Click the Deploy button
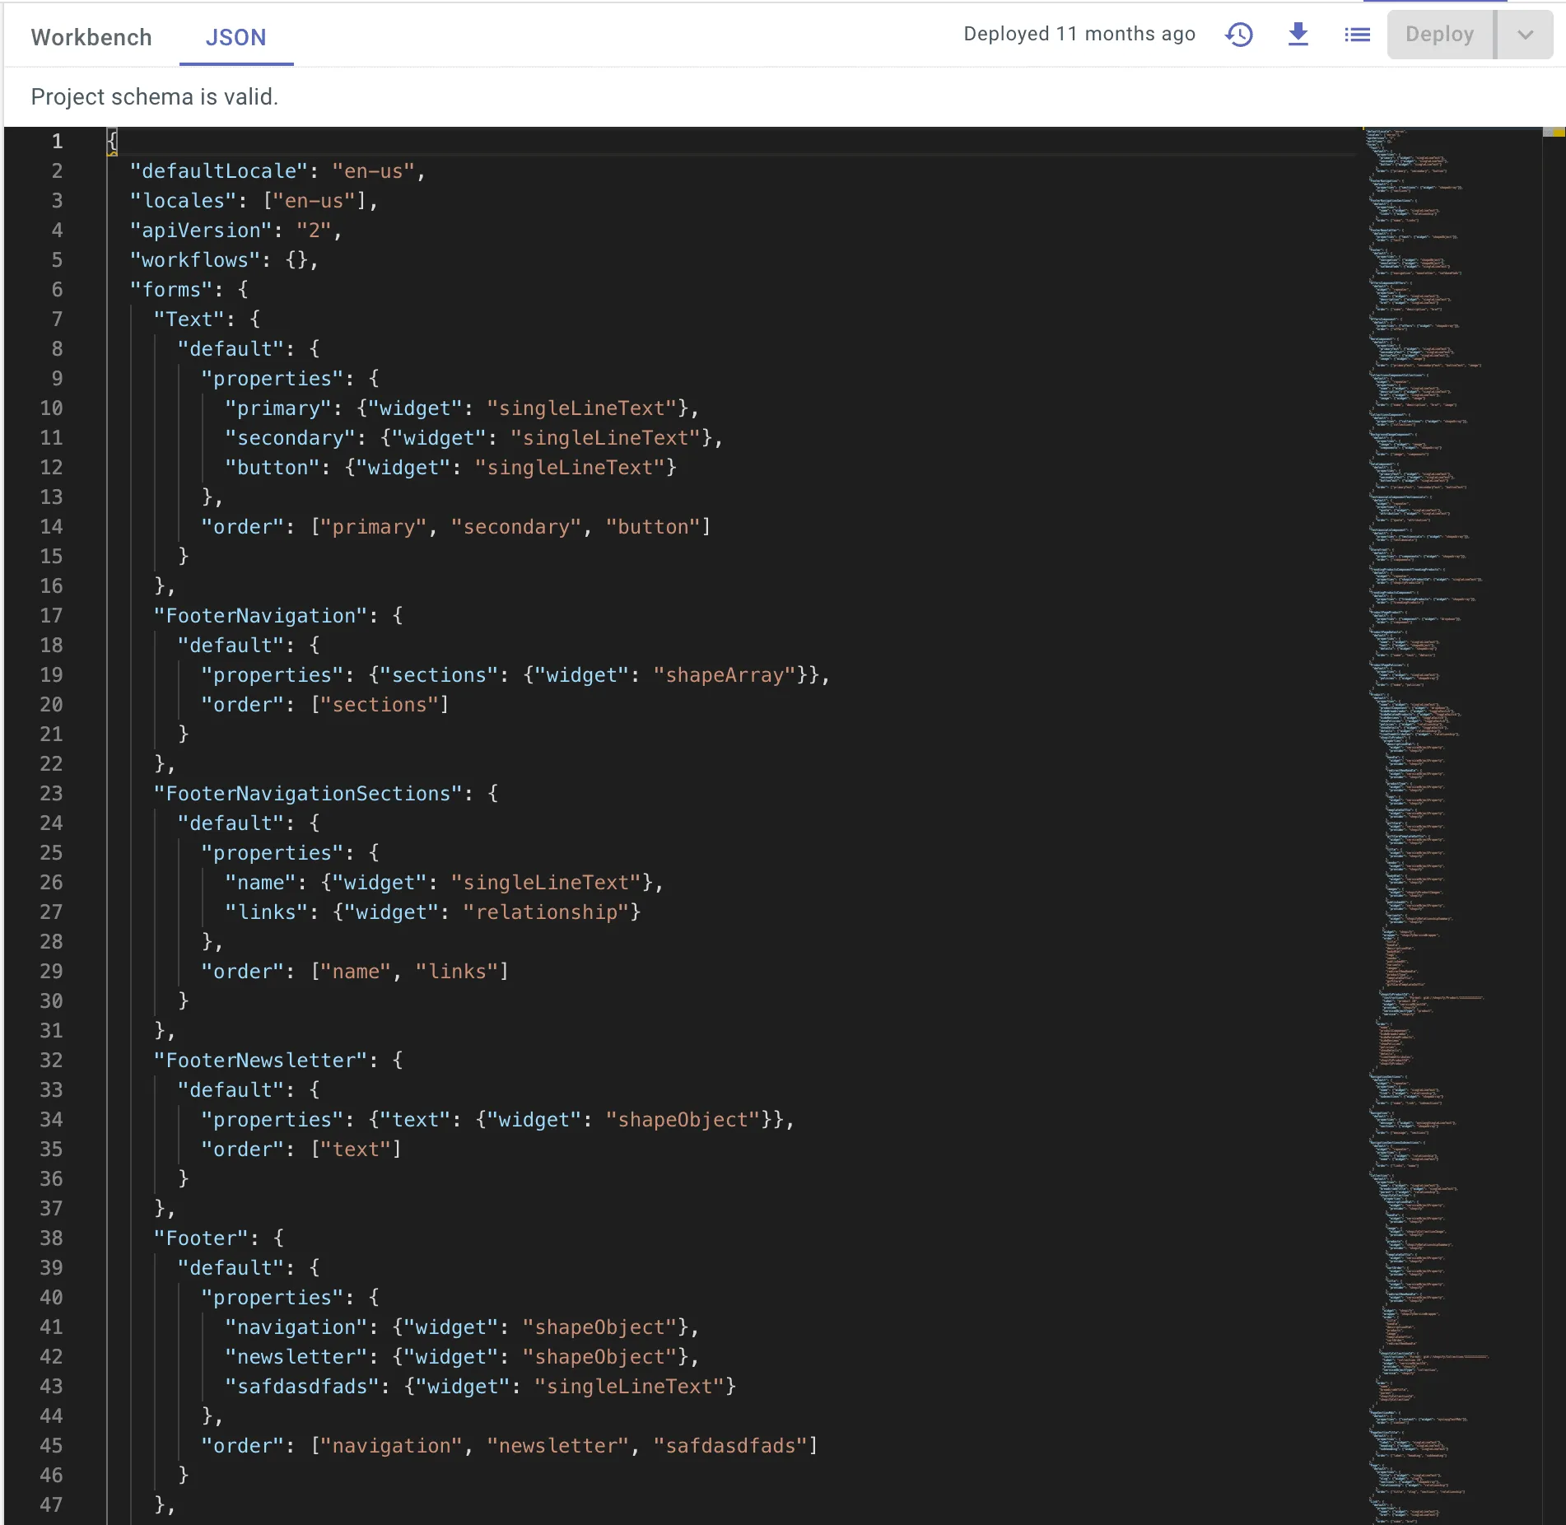1566x1525 pixels. (1439, 35)
